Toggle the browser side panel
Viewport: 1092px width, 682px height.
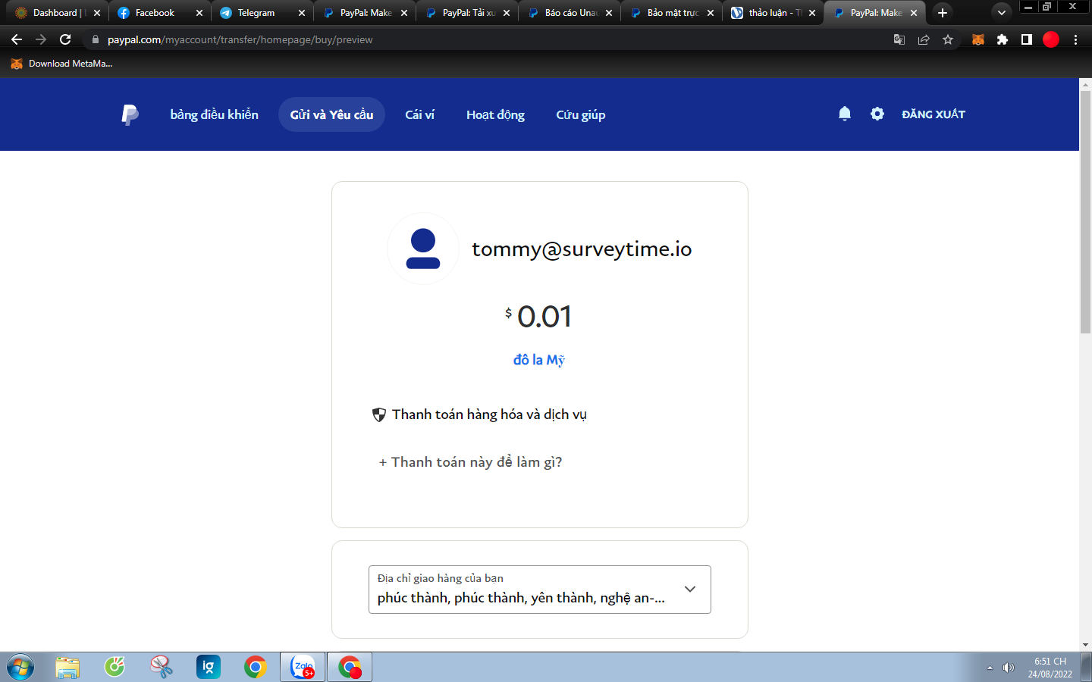(x=1027, y=39)
